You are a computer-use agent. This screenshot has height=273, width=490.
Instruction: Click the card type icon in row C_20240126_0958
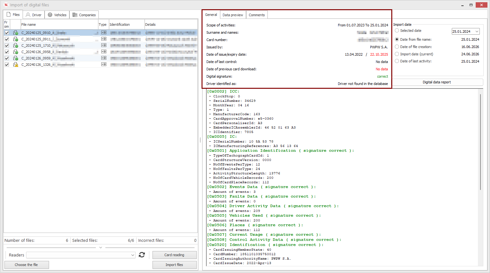click(x=103, y=52)
